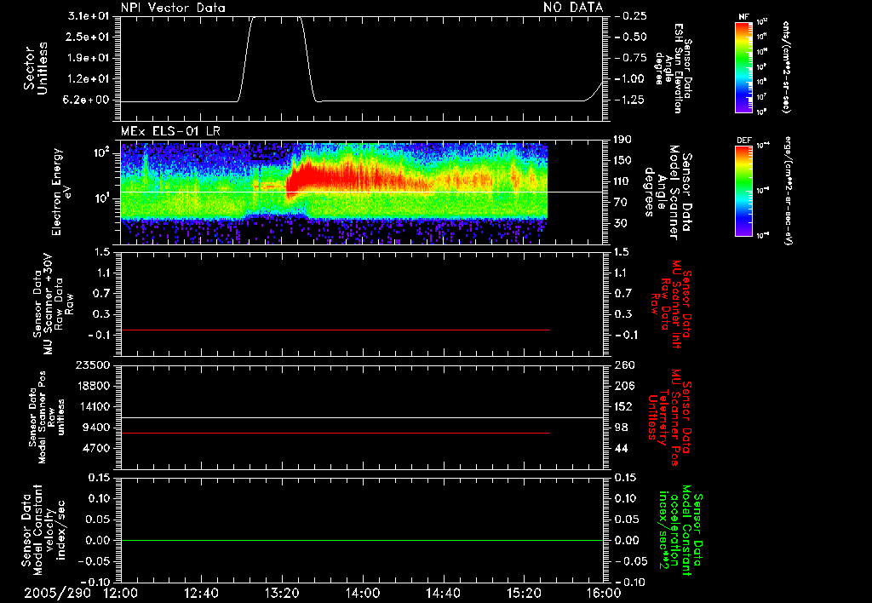Click the white line in the Model Scanner Pos plot
The image size is (872, 603).
(x=362, y=417)
